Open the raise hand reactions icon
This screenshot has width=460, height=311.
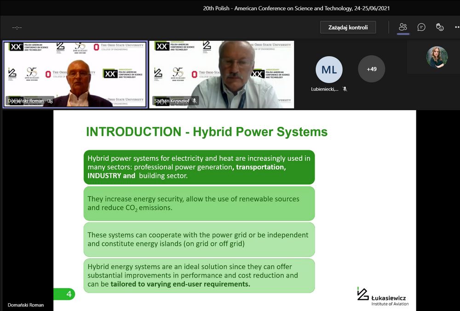[x=440, y=27]
